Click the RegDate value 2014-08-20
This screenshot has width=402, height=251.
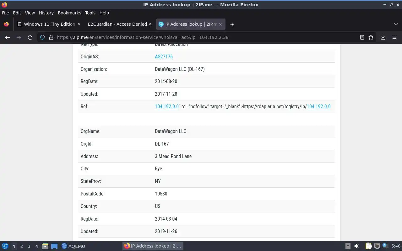166,81
